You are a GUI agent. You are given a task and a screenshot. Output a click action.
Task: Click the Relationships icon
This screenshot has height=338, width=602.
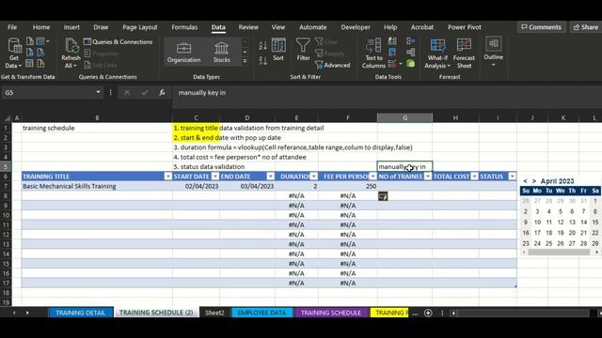click(410, 53)
